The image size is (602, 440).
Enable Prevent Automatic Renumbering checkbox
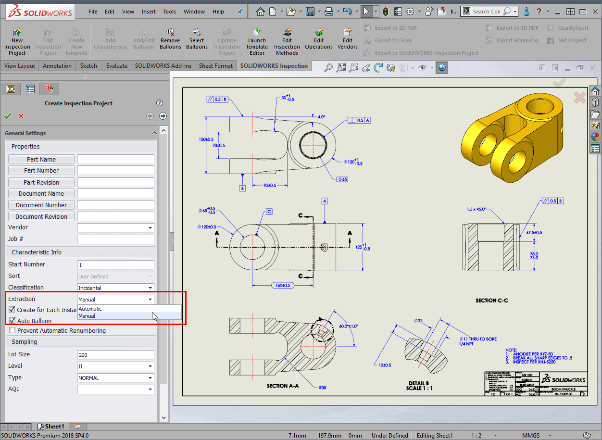[x=13, y=330]
